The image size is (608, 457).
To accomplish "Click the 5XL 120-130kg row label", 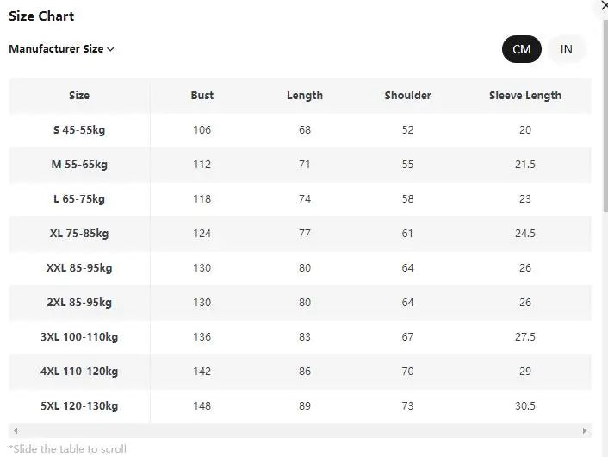I will coord(79,406).
